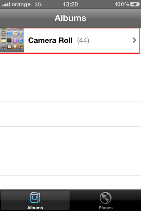Image resolution: width=141 pixels, height=211 pixels.
Task: Tap the 13:20 clock in status bar
Action: coord(70,4)
